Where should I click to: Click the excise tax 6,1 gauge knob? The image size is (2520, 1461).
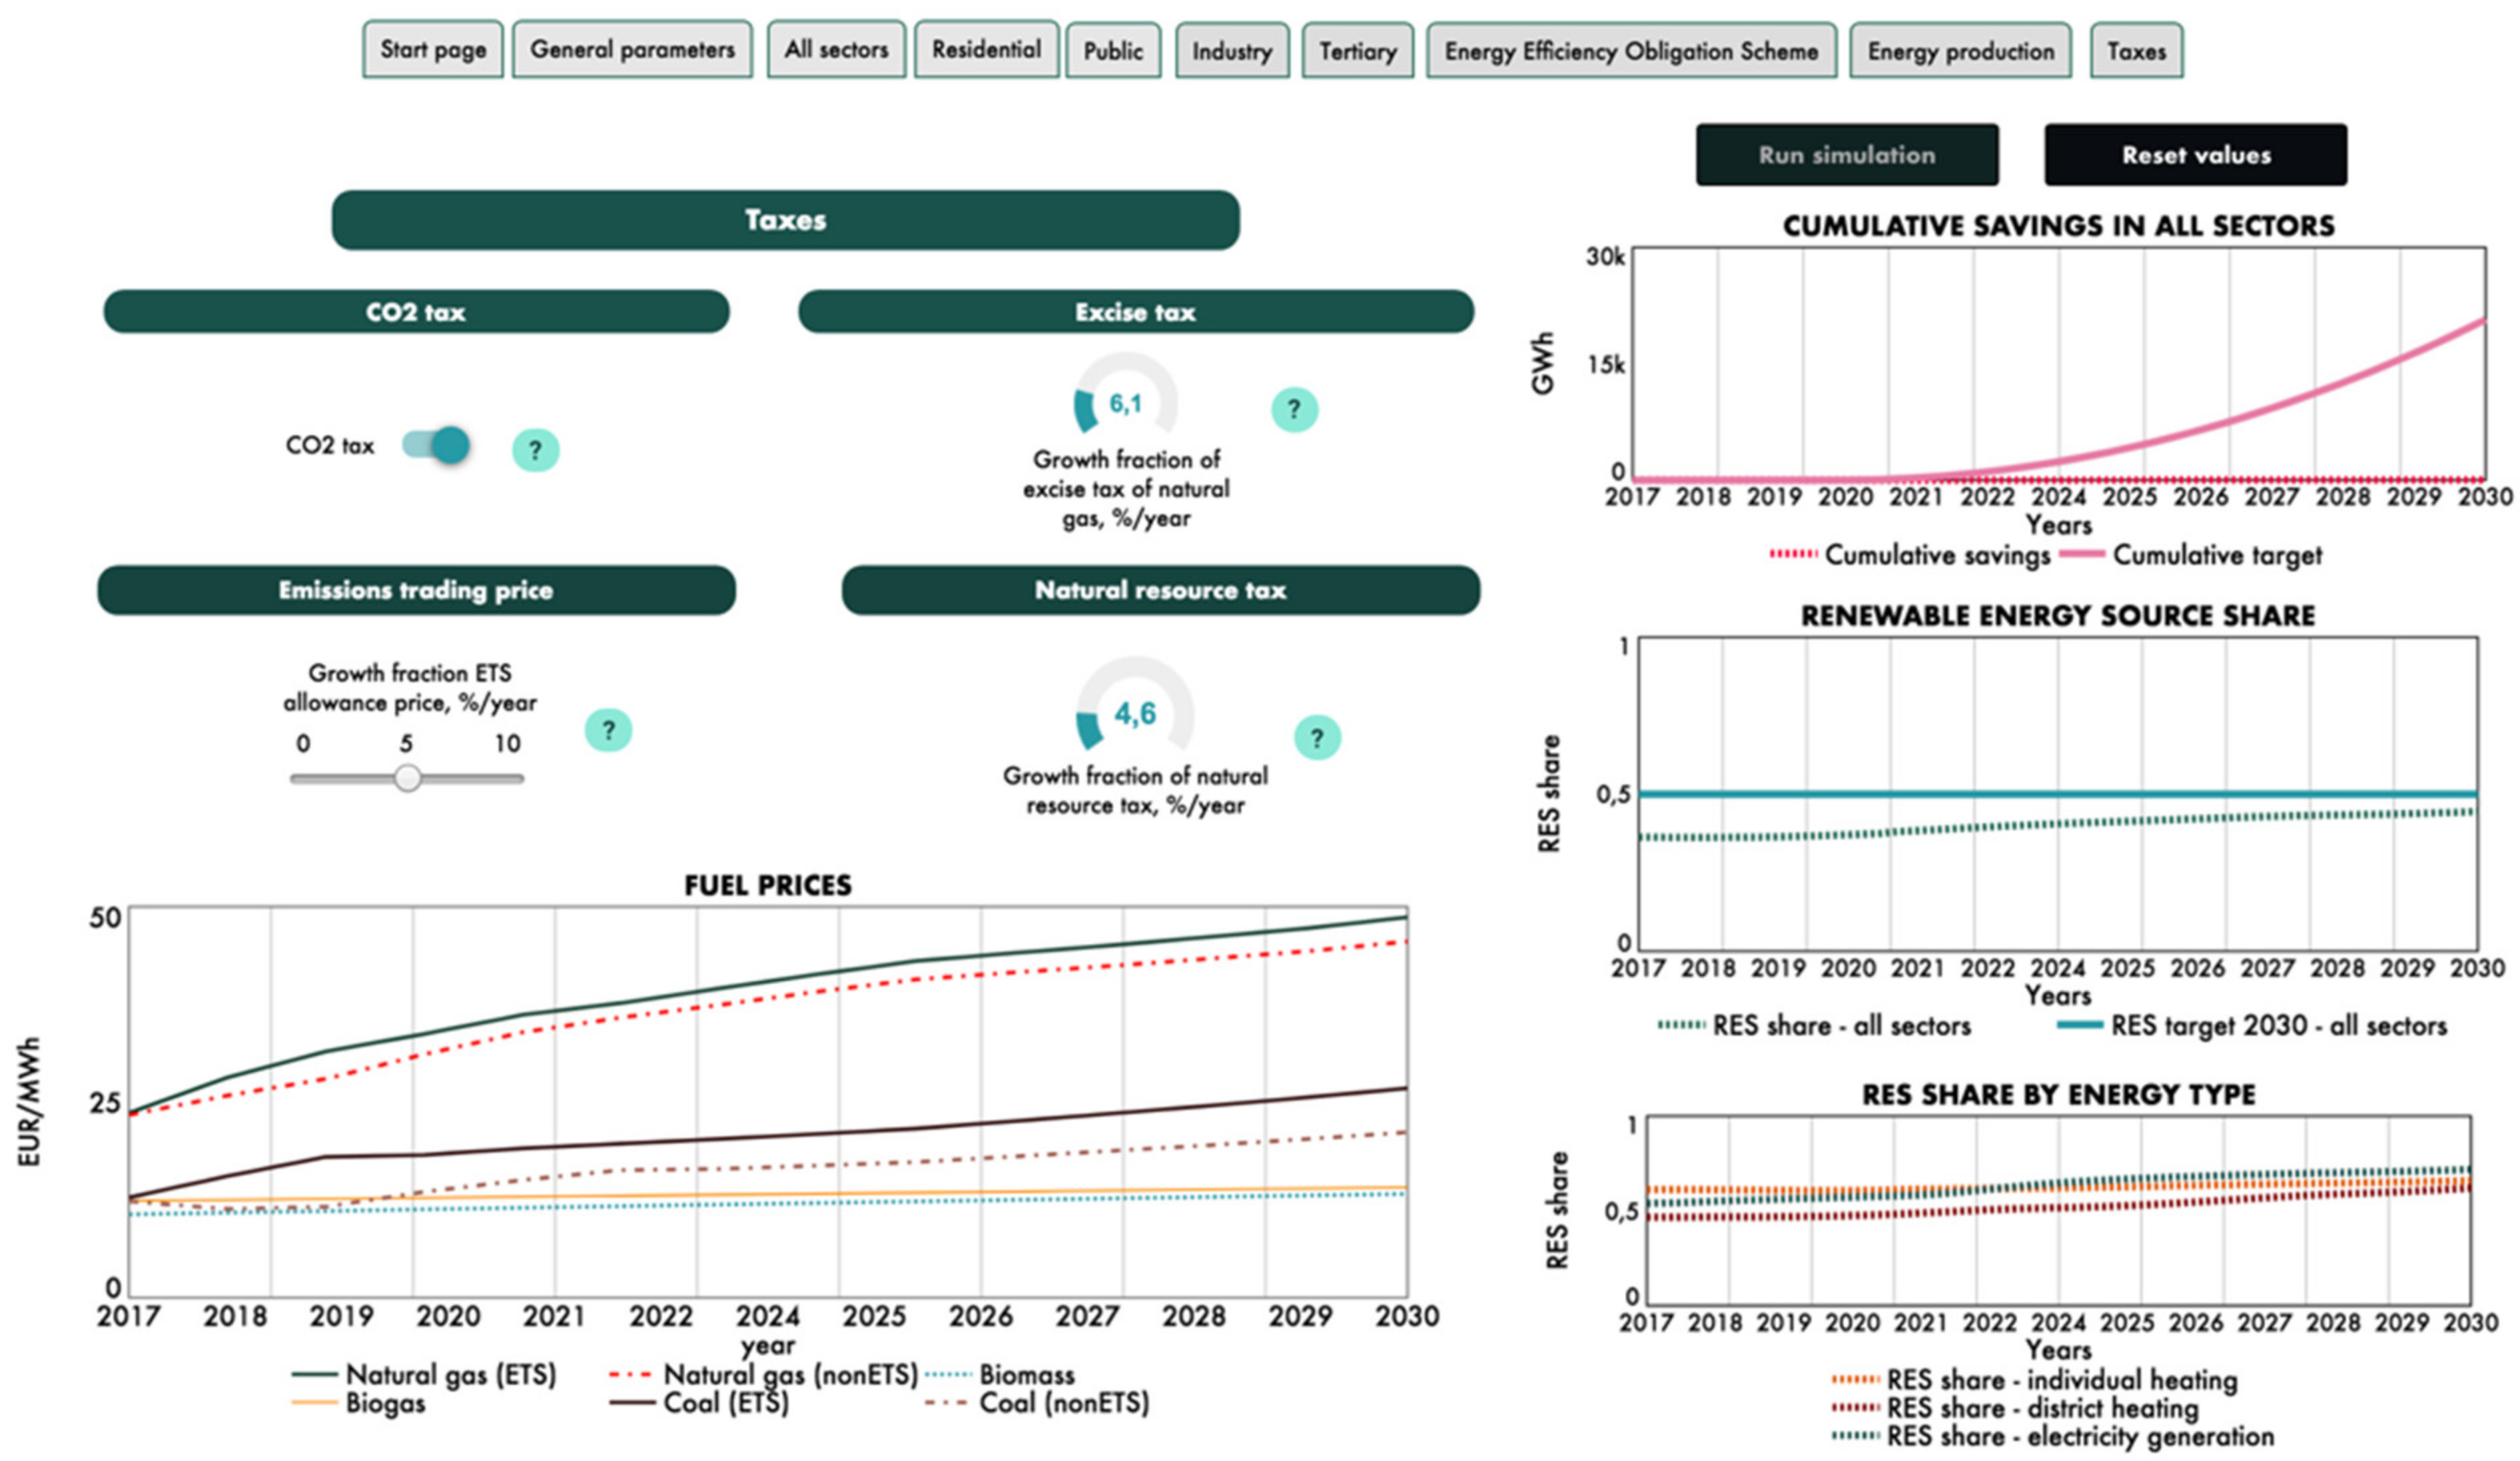pos(1126,403)
